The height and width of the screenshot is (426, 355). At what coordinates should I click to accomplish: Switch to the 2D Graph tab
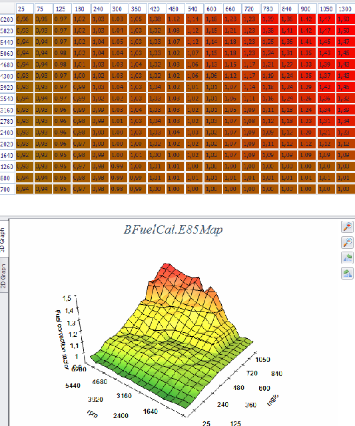[3, 275]
